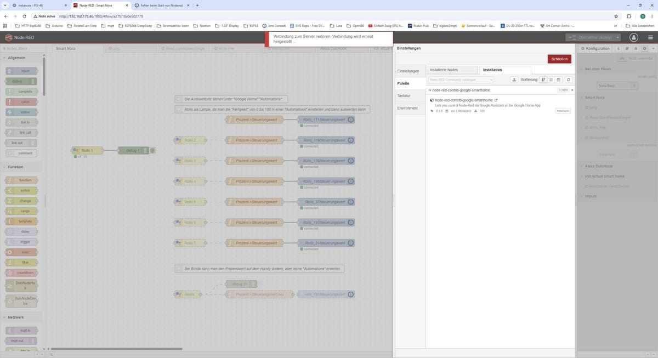Open the Node-RED hamburger main menu
This screenshot has height=358, width=658.
pyautogui.click(x=650, y=37)
